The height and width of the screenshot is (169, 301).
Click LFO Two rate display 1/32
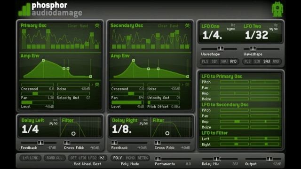[256, 35]
